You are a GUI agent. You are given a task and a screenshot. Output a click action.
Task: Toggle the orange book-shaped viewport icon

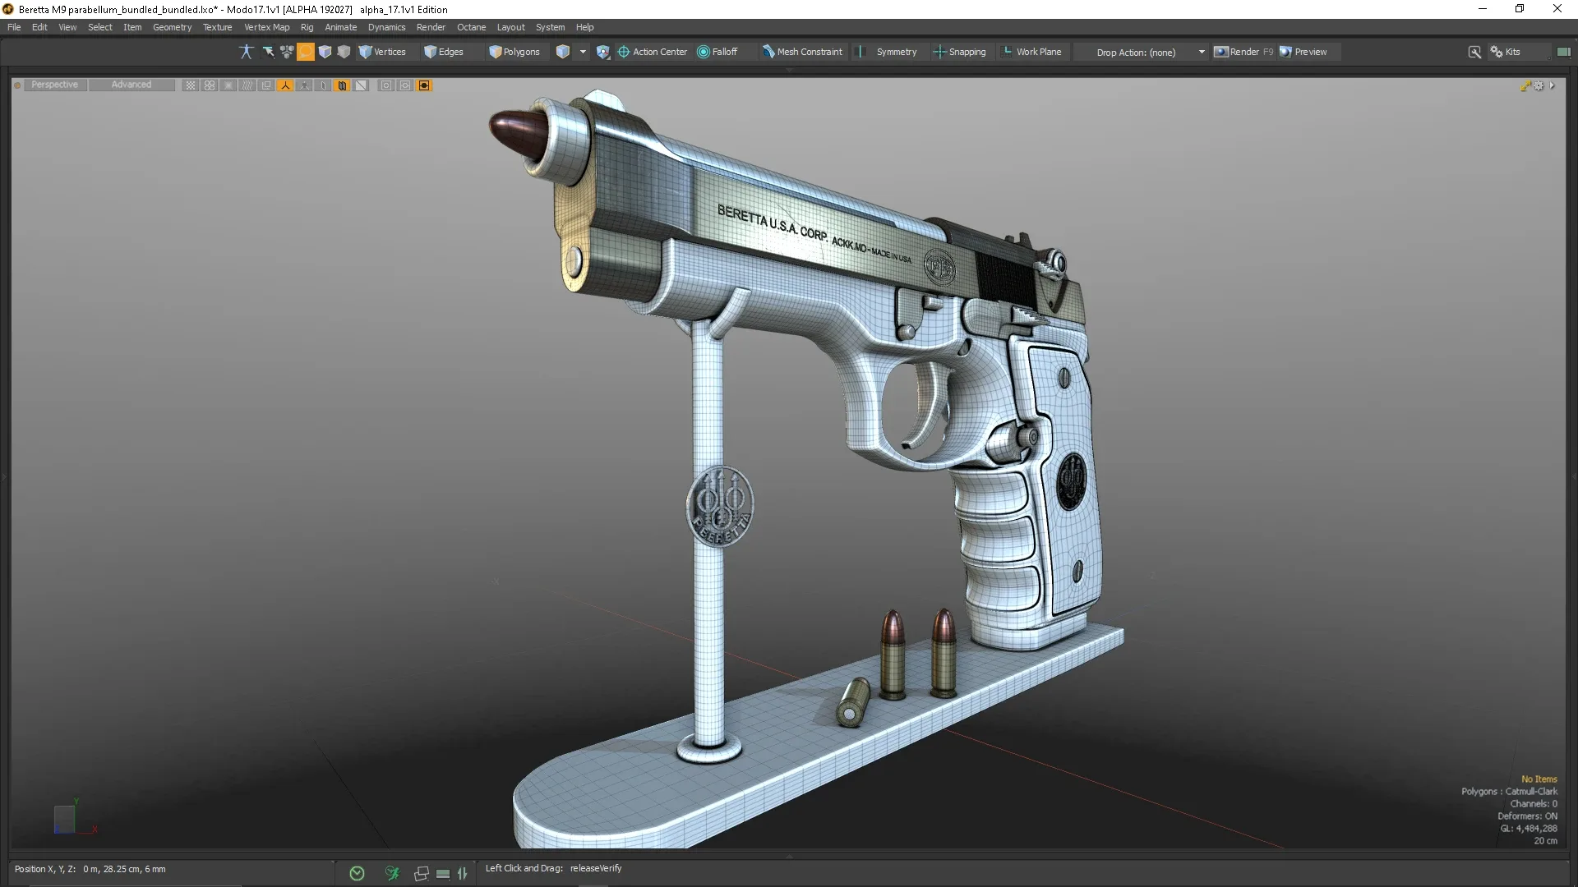342,85
